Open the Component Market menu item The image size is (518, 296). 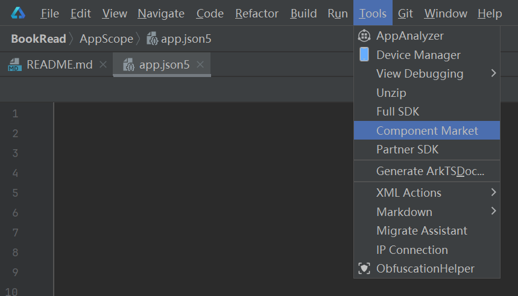tap(427, 131)
